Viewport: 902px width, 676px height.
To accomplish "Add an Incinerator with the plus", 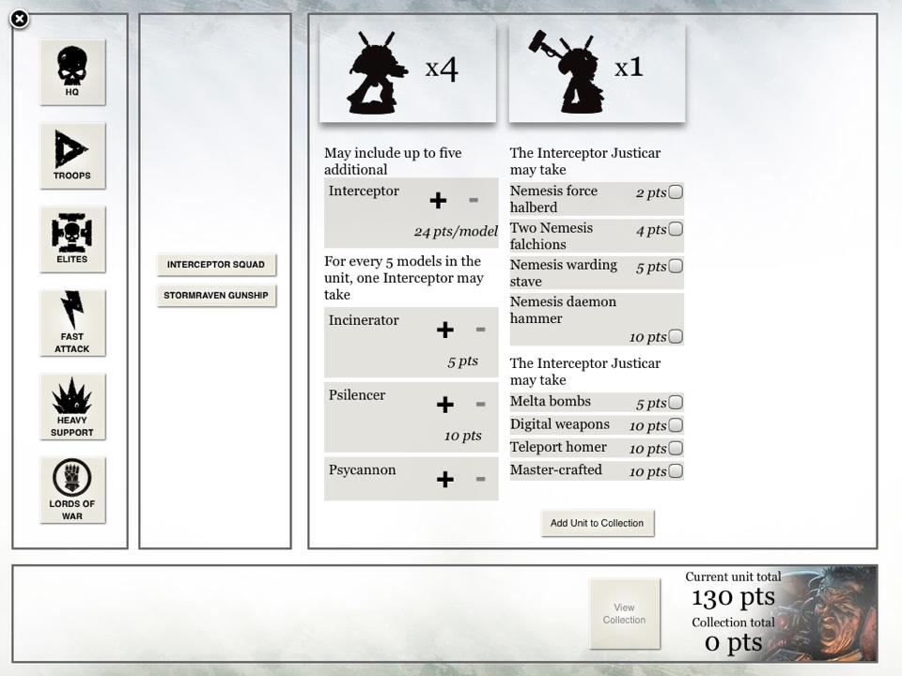I will click(x=444, y=330).
